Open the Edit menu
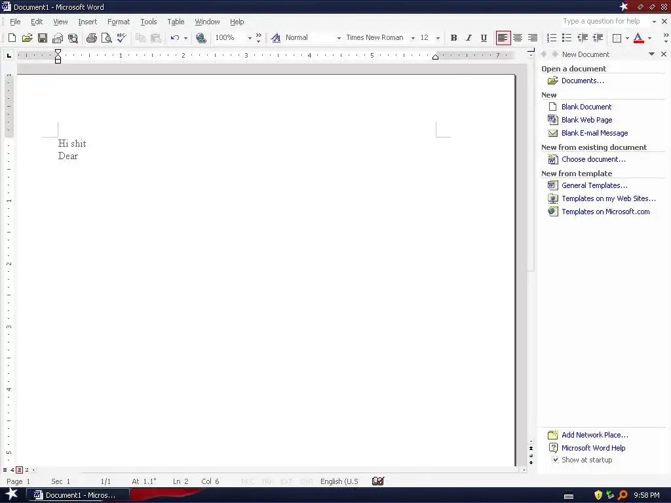The width and height of the screenshot is (671, 503). [37, 22]
